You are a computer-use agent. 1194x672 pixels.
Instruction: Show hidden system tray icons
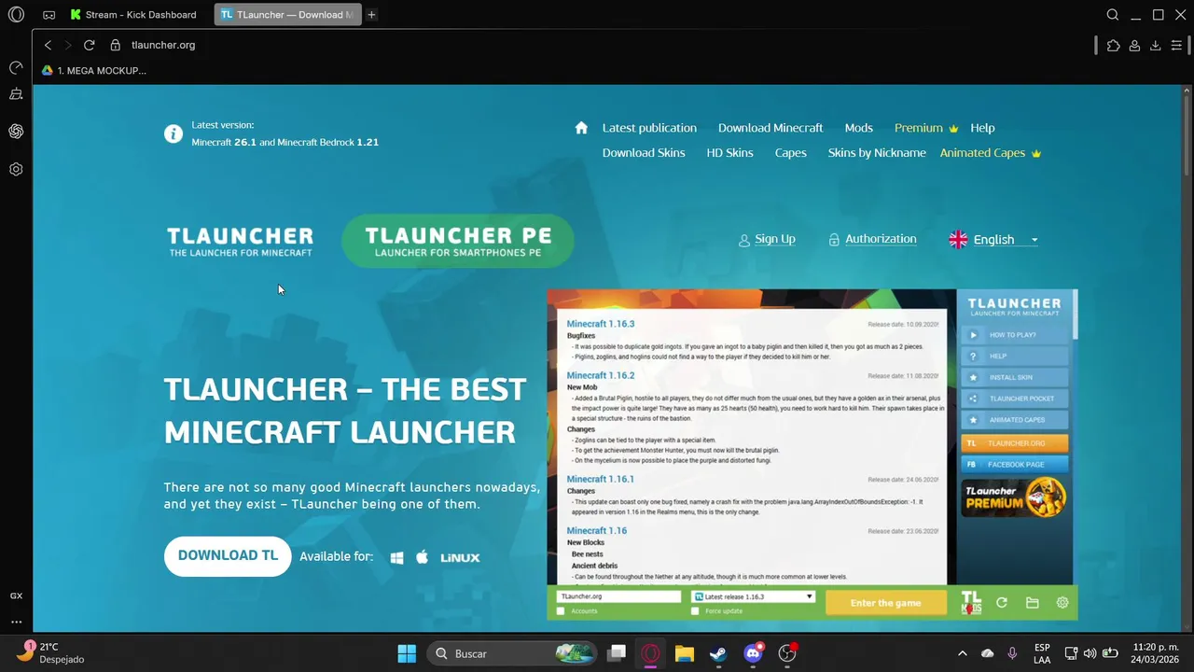(963, 653)
